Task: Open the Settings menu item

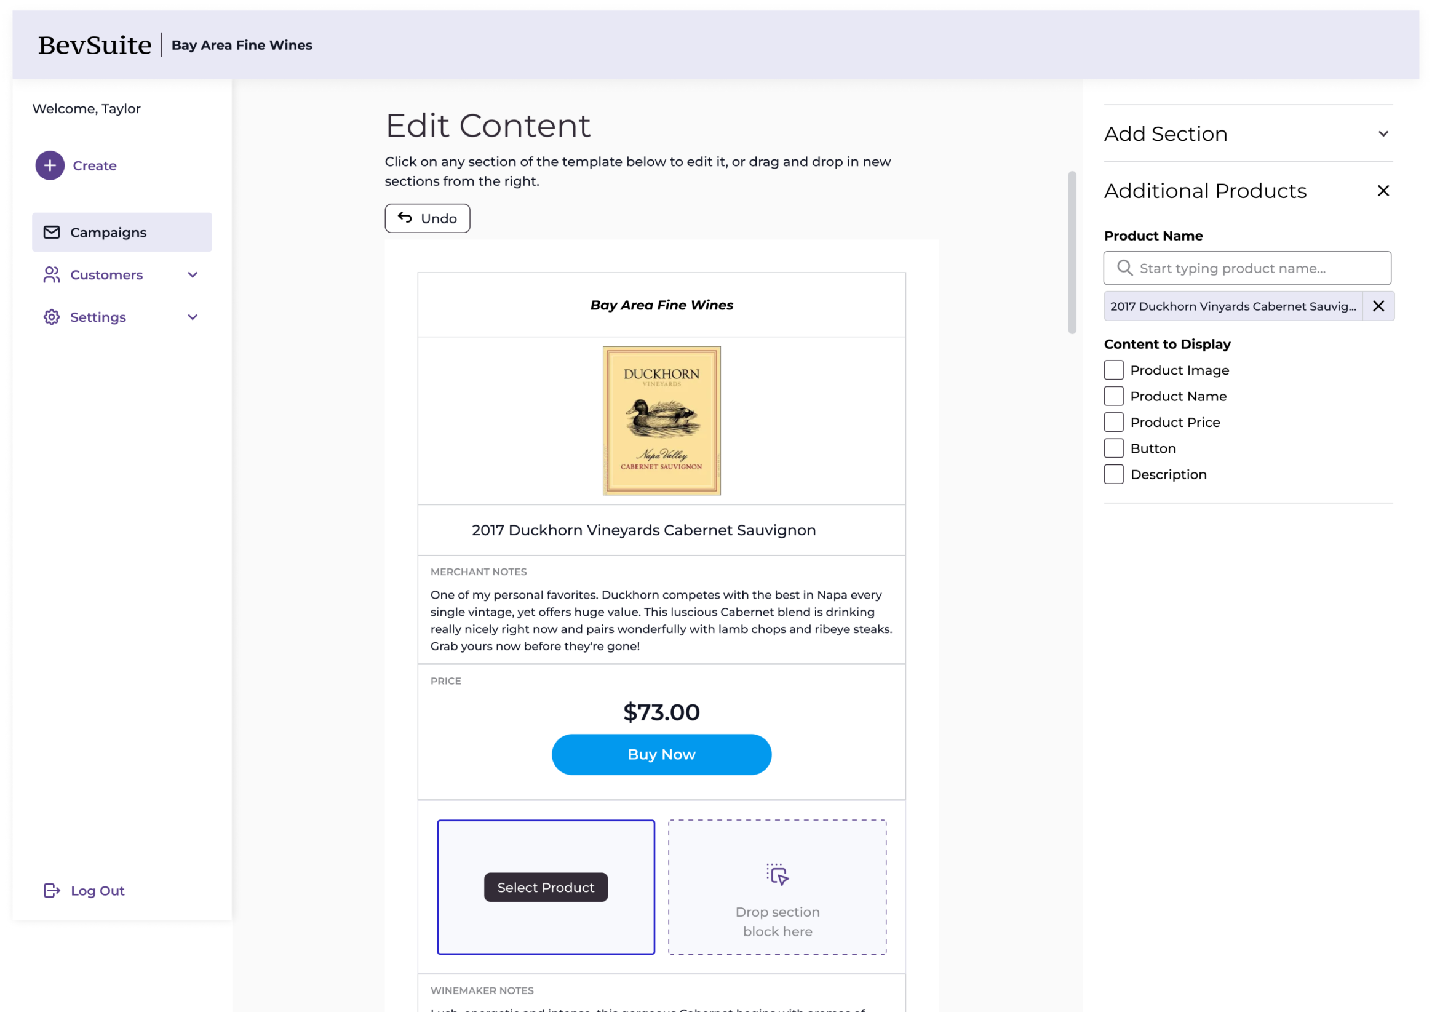Action: (x=122, y=317)
